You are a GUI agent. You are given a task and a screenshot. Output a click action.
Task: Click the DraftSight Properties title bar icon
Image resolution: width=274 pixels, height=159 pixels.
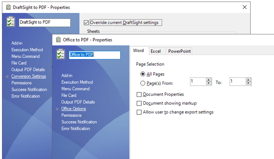8,7
